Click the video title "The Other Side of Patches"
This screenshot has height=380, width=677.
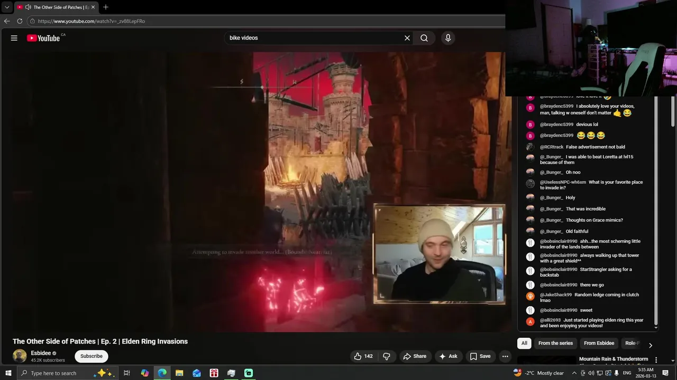tap(100, 341)
